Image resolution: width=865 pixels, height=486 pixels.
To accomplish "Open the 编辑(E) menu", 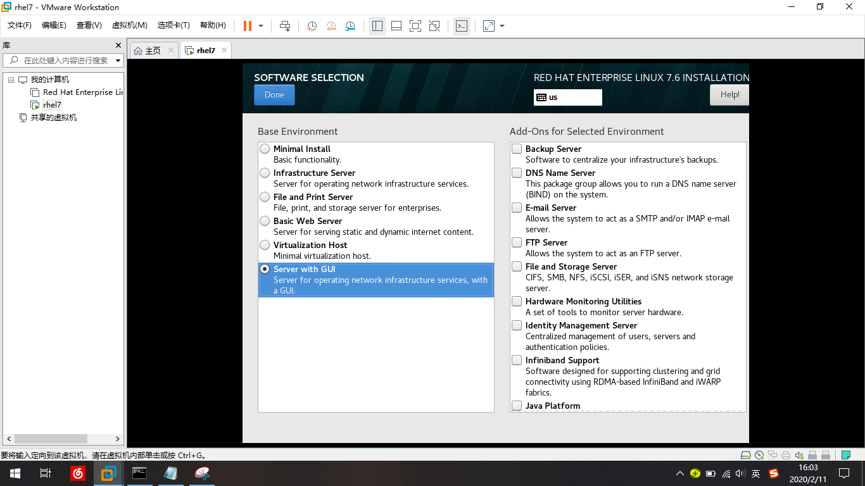I will 54,25.
